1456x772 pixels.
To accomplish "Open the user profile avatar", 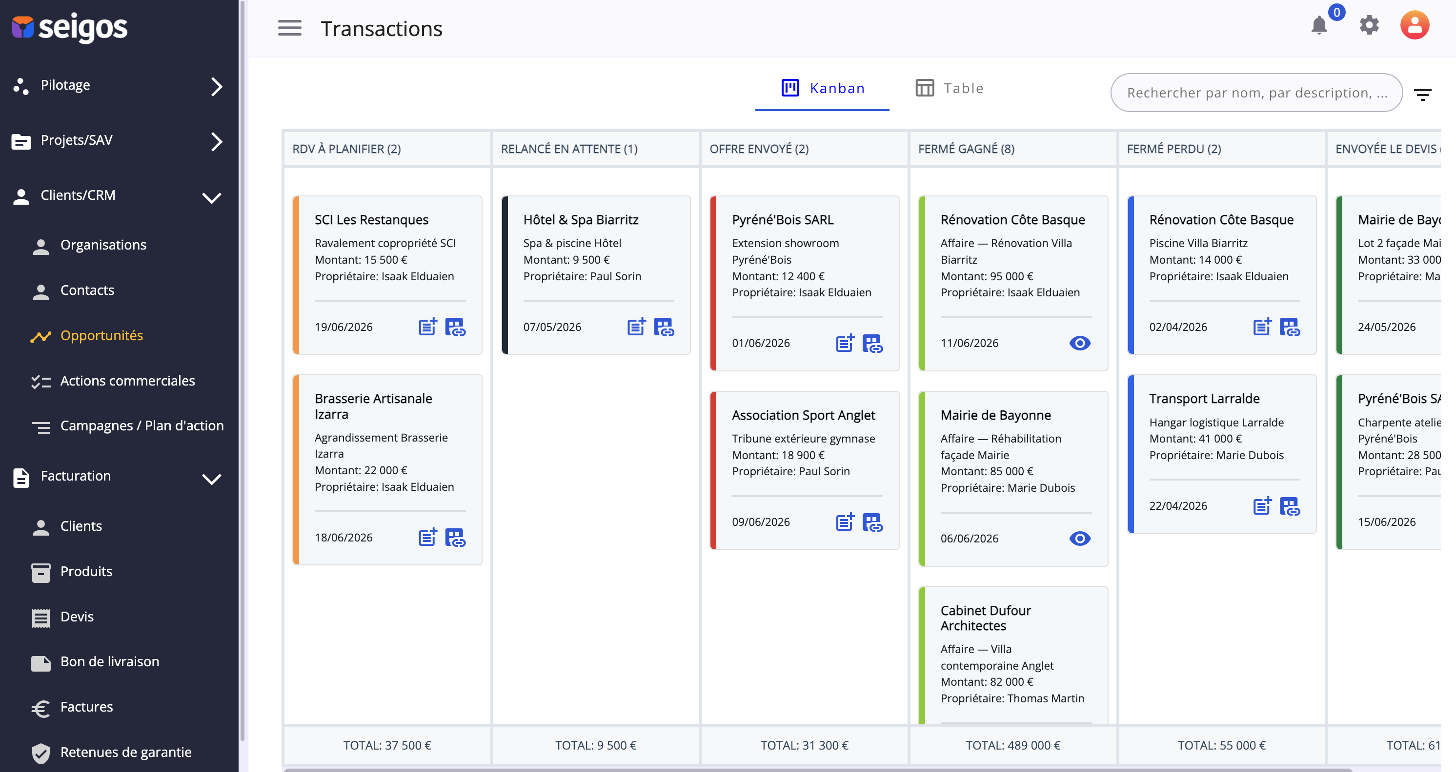I will (x=1414, y=25).
